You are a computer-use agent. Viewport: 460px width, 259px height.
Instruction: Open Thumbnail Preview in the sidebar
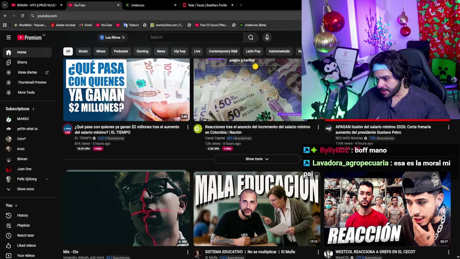[27, 82]
